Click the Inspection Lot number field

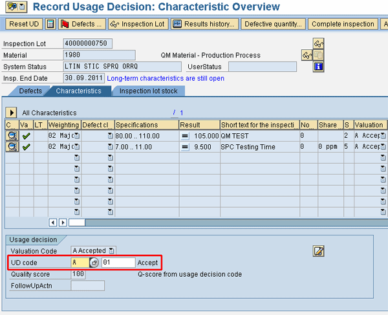[87, 43]
